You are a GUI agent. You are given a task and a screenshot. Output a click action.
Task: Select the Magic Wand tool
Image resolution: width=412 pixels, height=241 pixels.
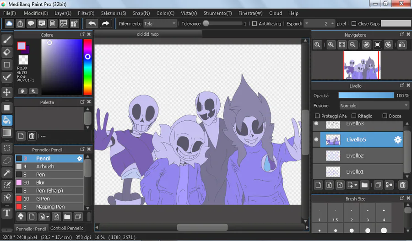[x=7, y=173]
